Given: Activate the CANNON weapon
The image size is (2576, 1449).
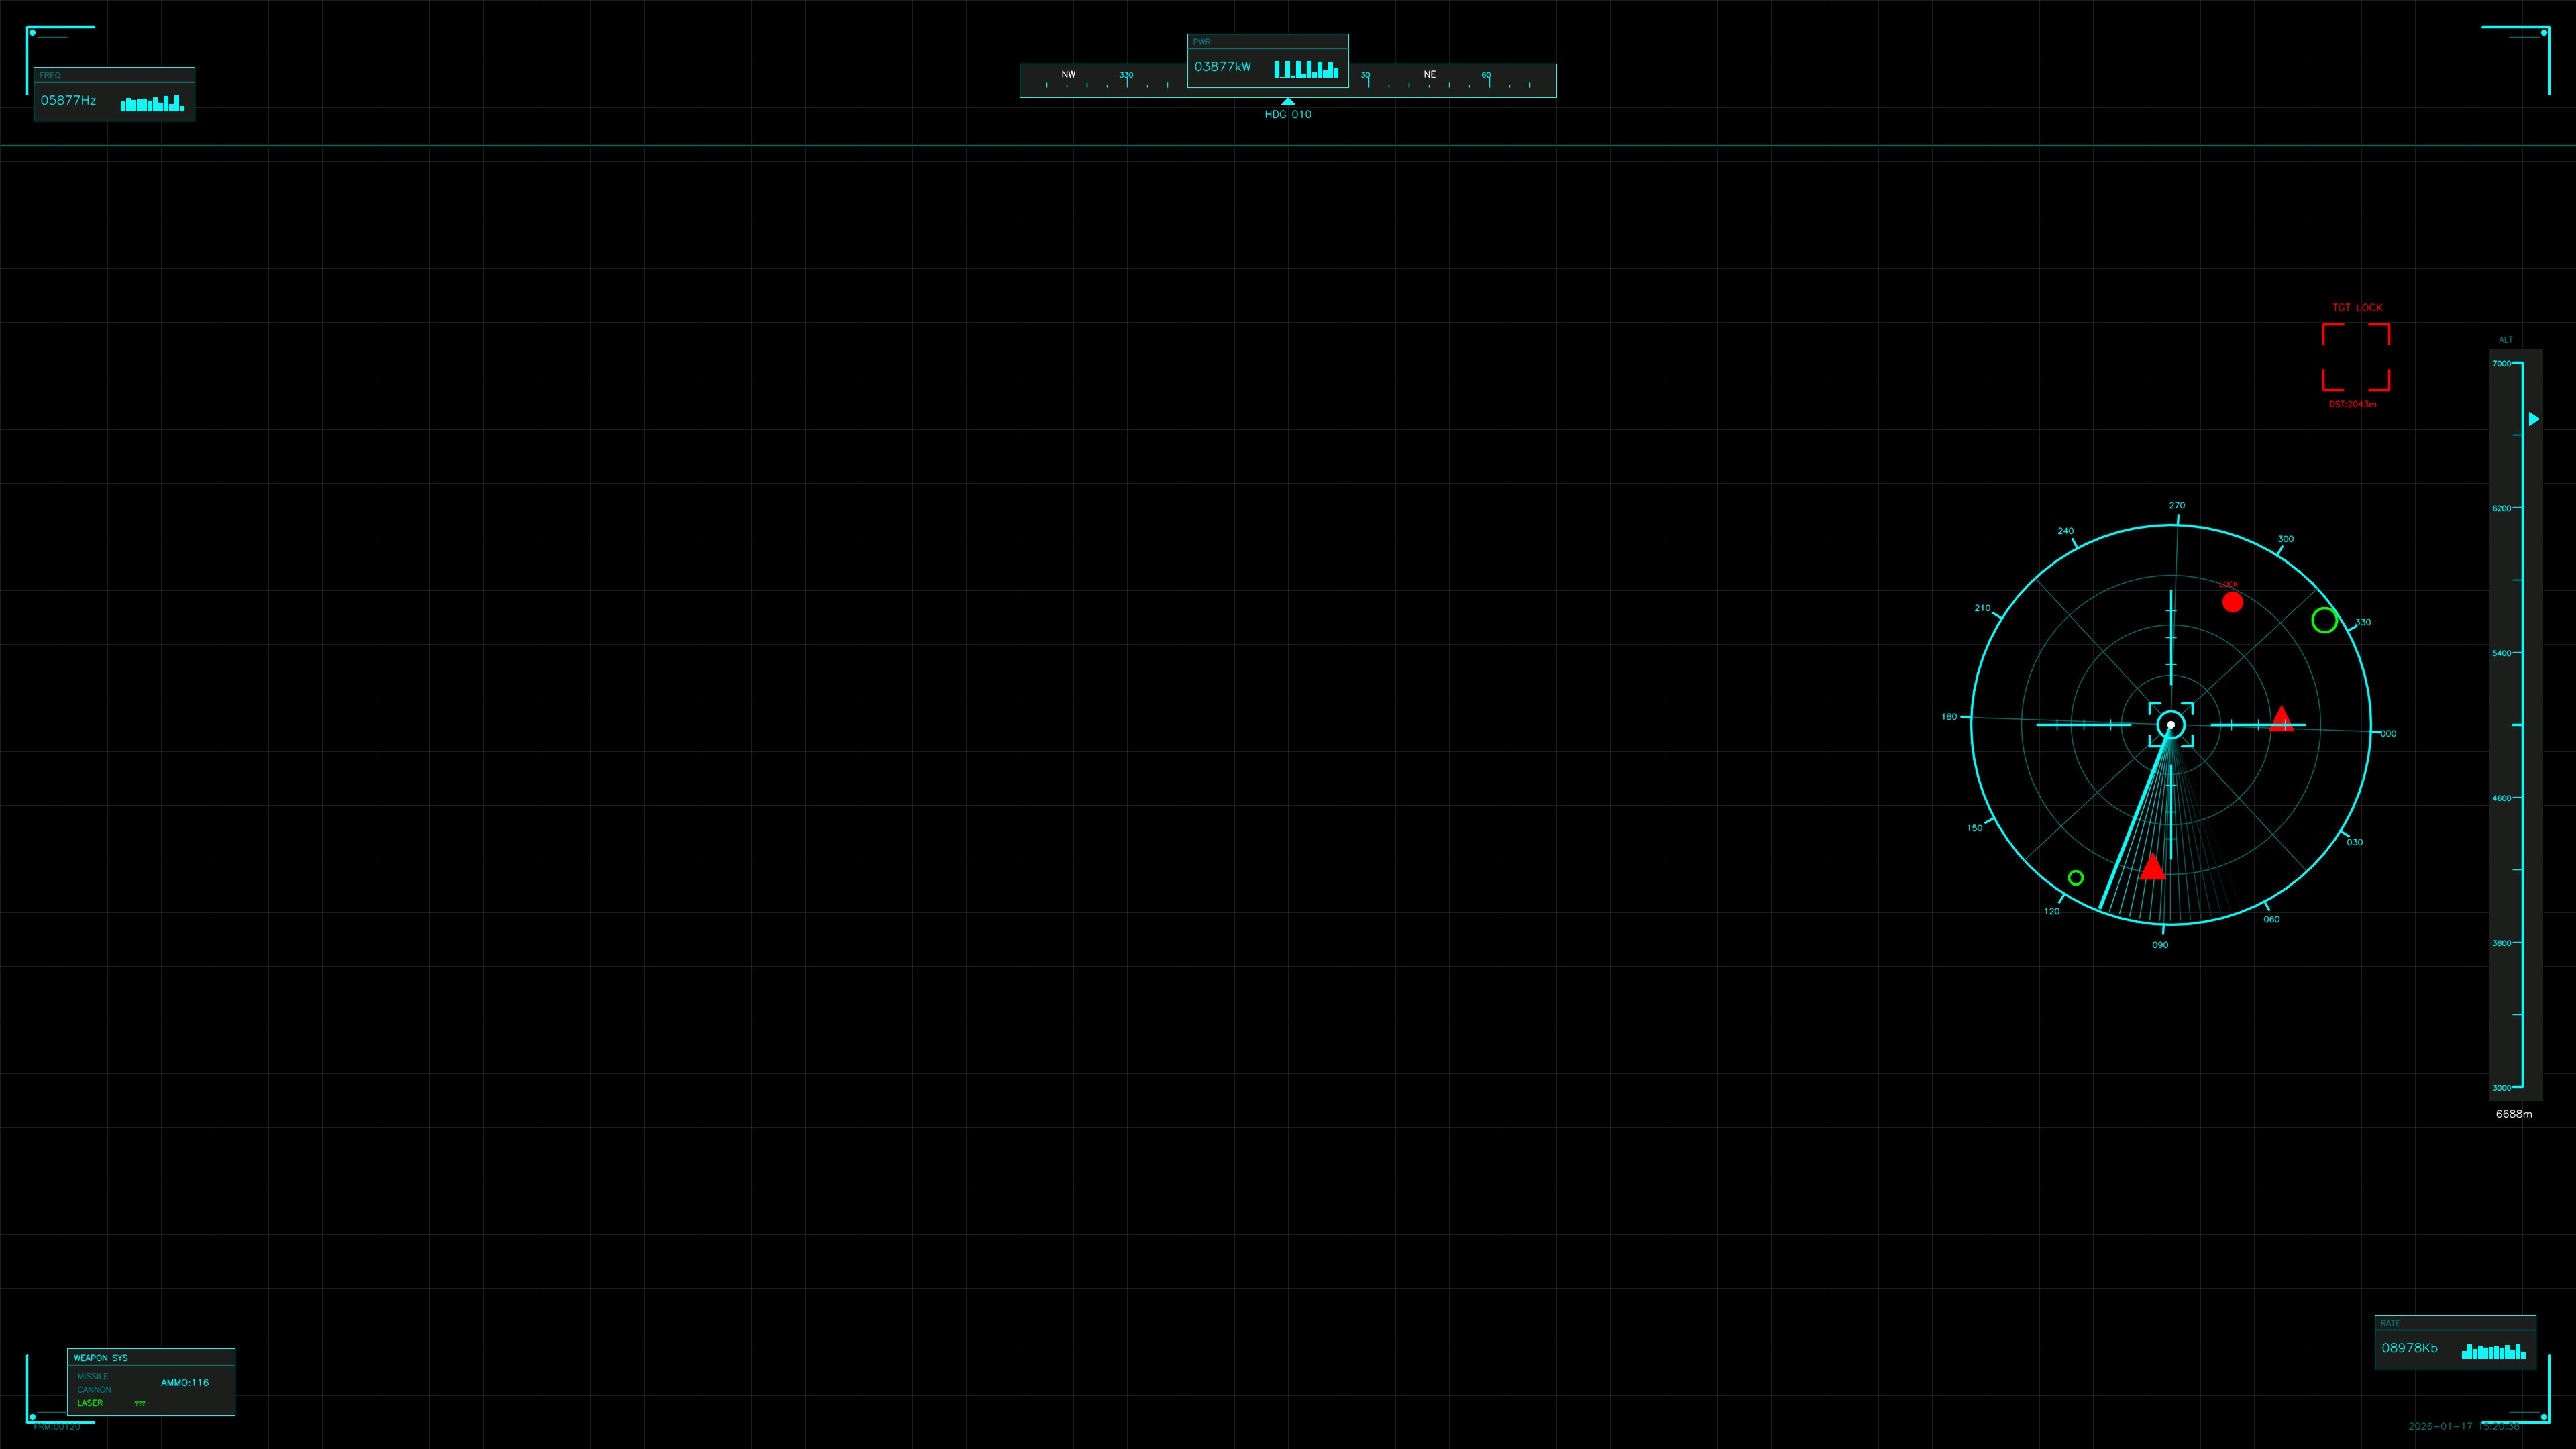Looking at the screenshot, I should tap(95, 1390).
